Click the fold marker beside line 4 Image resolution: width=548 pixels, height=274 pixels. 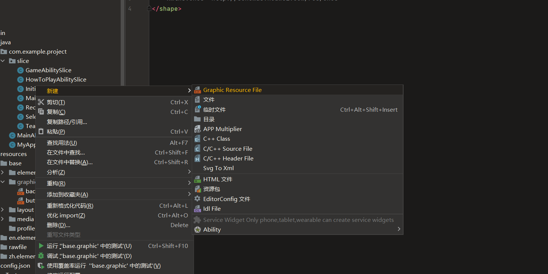(149, 9)
